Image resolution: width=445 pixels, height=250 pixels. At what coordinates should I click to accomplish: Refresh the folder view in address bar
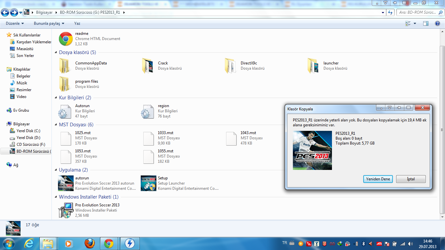click(x=390, y=13)
